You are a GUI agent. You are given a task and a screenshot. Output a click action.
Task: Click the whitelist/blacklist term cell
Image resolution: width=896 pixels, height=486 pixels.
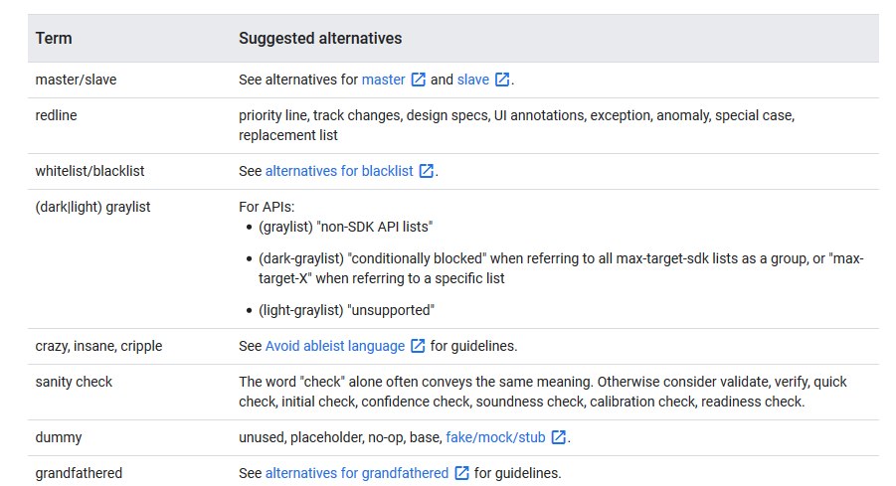[x=90, y=171]
